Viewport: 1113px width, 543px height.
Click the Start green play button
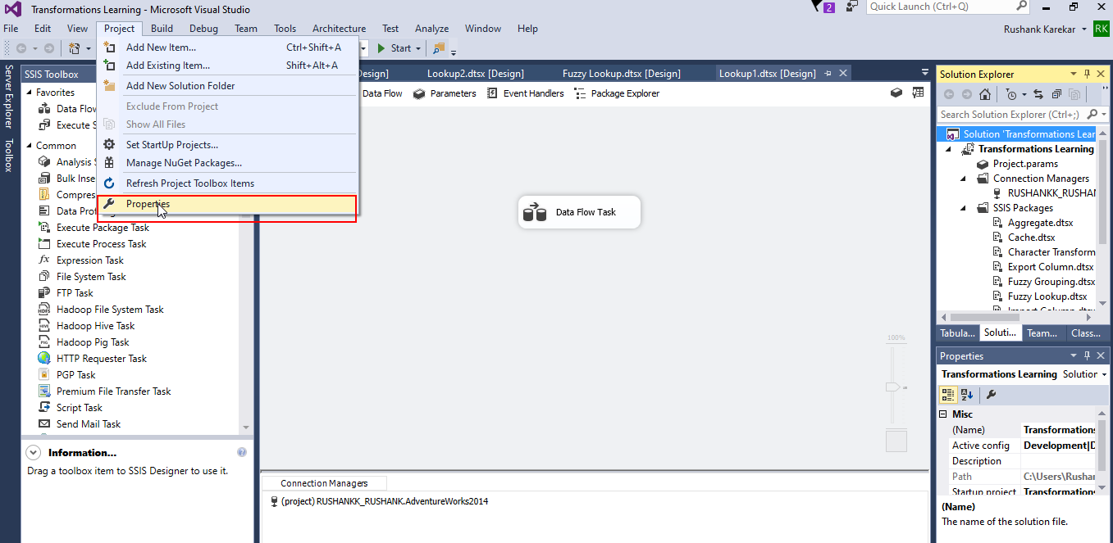[381, 48]
